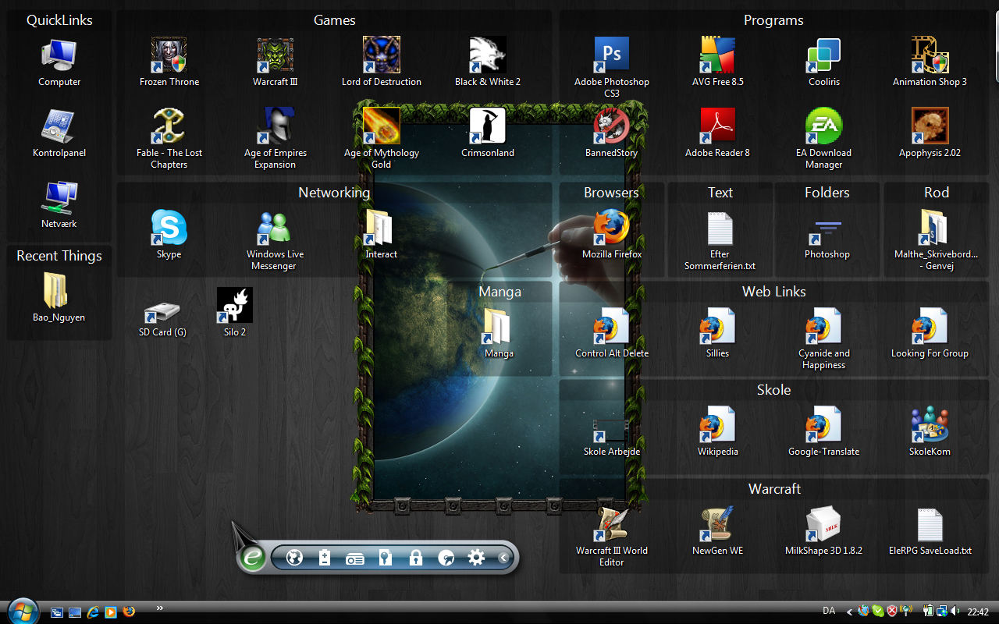999x624 pixels.
Task: Launch Windows Media Player from Quick Launch
Action: pos(111,612)
